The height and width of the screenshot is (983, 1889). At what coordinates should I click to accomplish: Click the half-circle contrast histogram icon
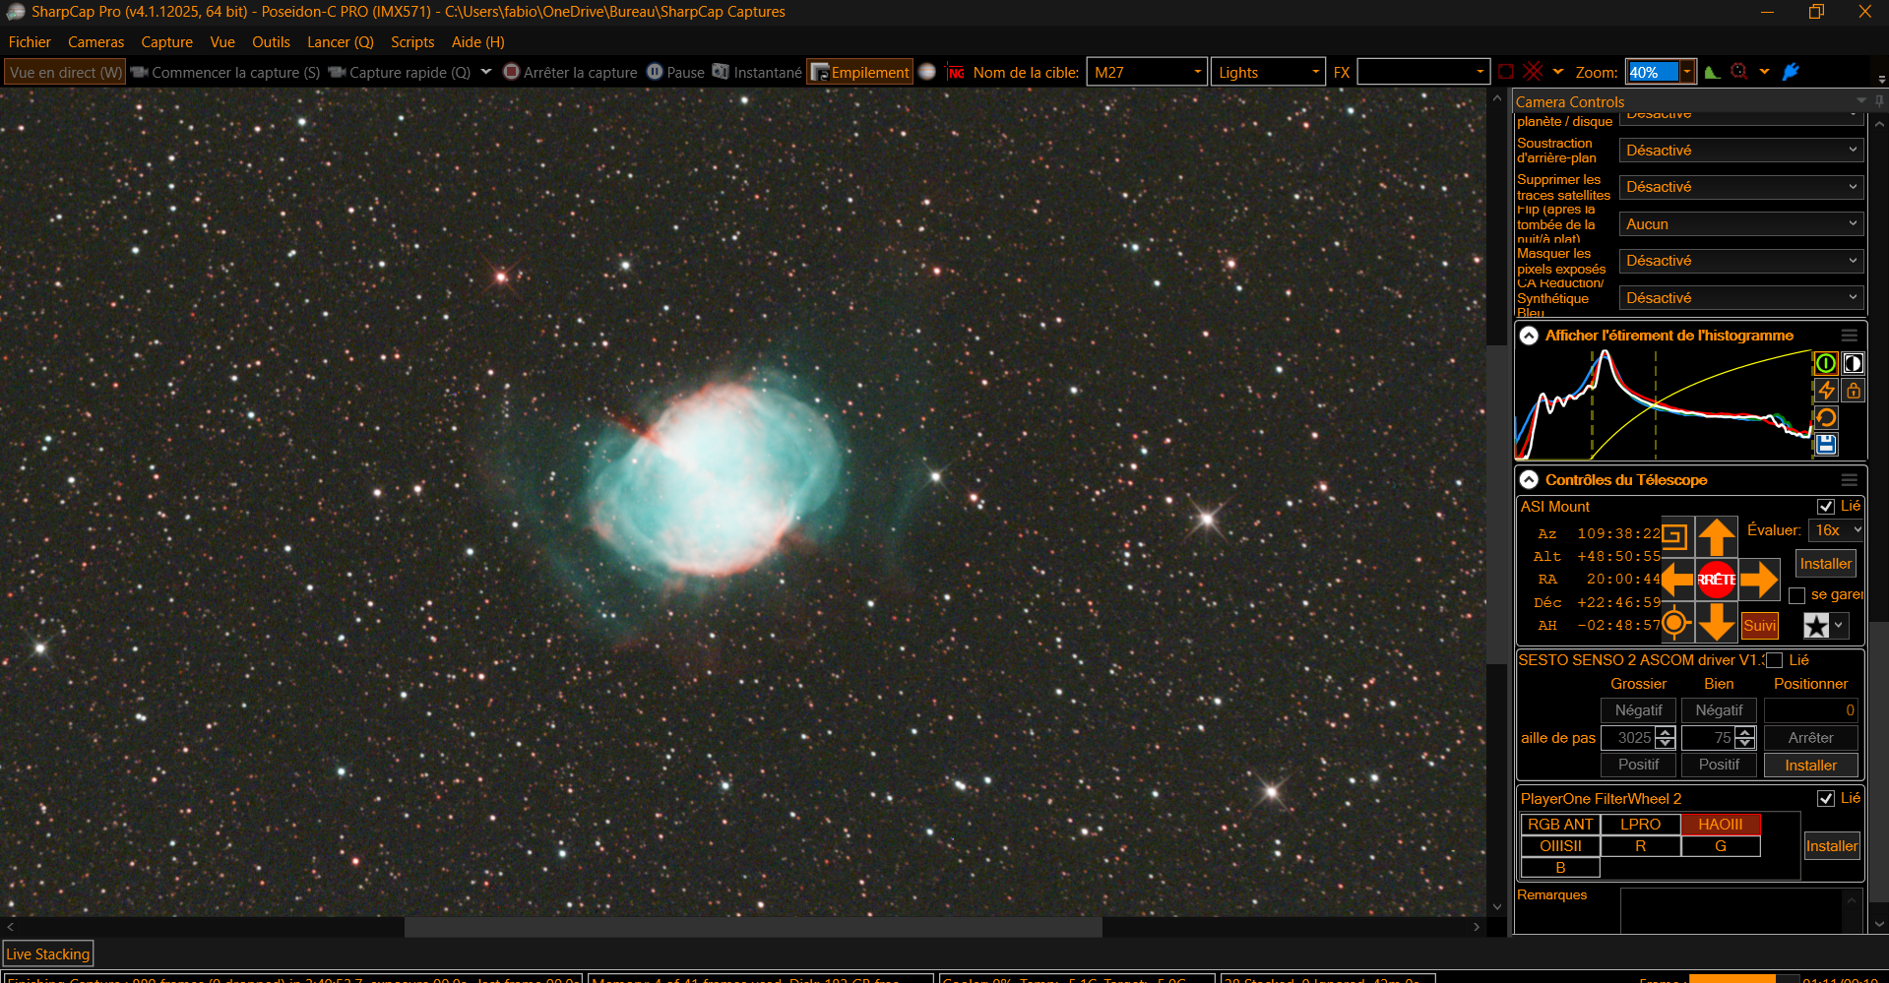(x=1853, y=364)
